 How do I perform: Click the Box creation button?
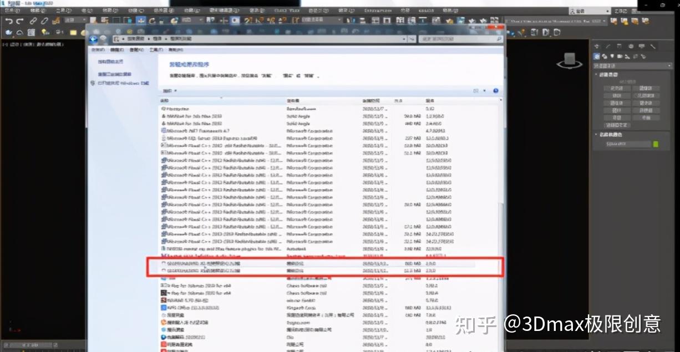tap(616, 89)
